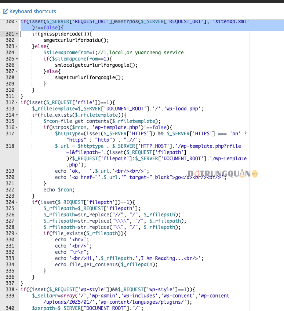Click the $_url assignment on line 318
This screenshot has width=284, height=311.
(151, 155)
